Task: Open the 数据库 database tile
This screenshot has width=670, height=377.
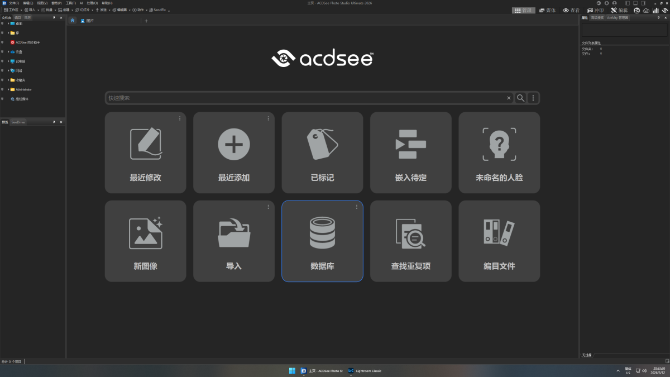Action: (322, 241)
